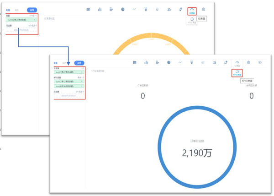The image size is (274, 196).
Task: Click the globe icon at front toolbar's right end
Action: click(260, 62)
